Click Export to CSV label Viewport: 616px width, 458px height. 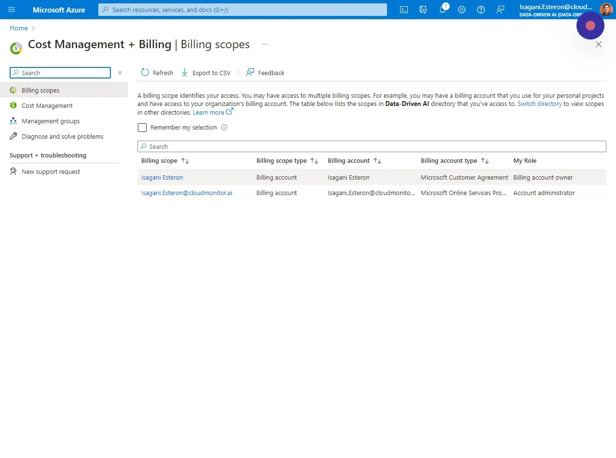[212, 73]
